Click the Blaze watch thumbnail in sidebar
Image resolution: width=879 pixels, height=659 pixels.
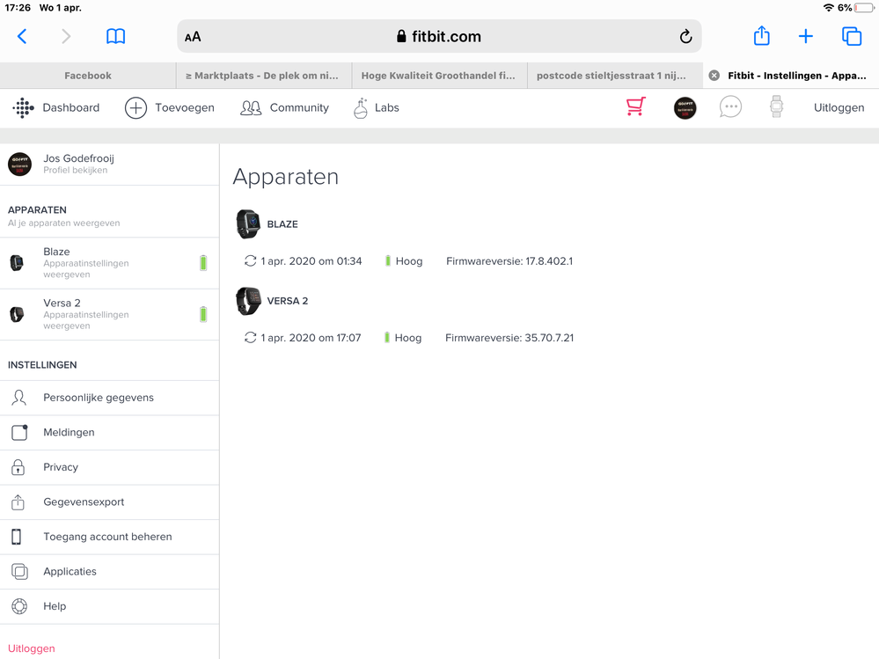17,263
